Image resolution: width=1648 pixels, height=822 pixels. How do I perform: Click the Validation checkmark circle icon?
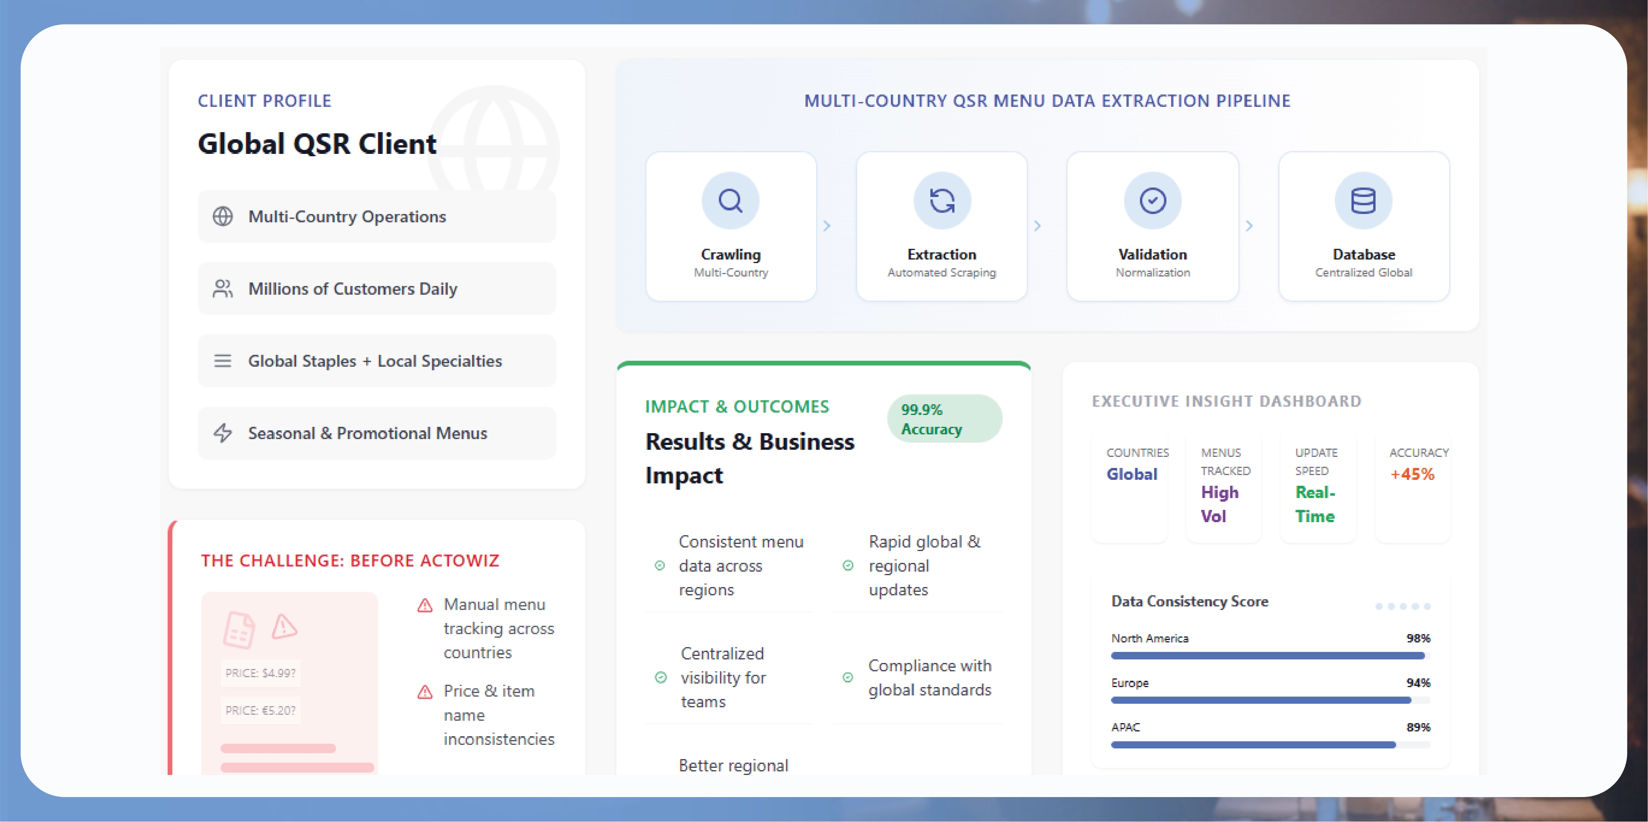(x=1152, y=201)
